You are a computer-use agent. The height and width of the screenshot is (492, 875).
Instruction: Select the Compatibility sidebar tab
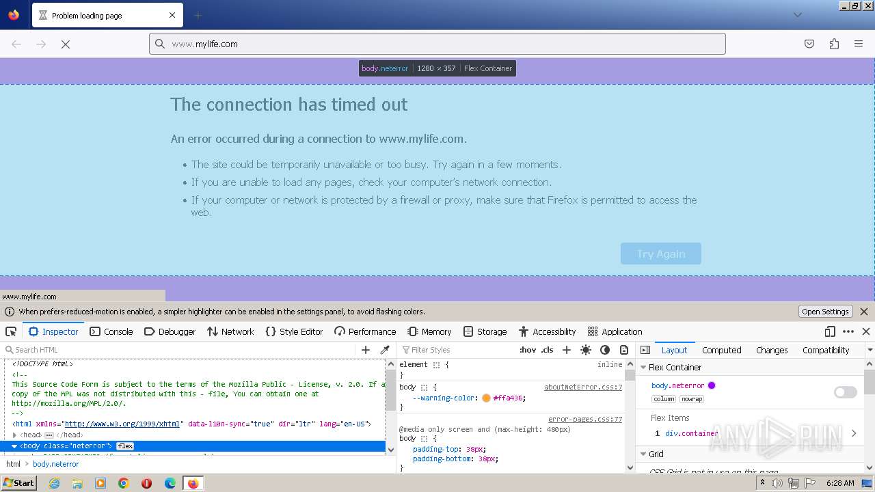[x=826, y=350]
